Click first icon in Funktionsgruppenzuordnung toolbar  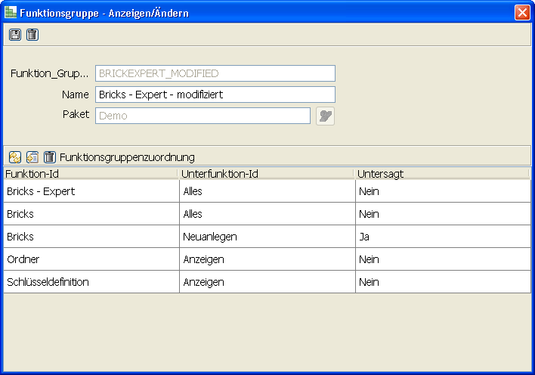[x=15, y=157]
